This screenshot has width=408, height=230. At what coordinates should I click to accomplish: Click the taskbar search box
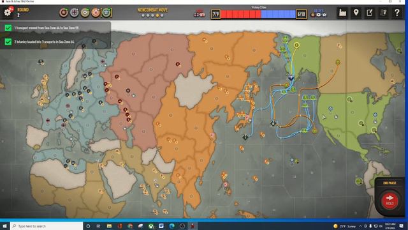[47, 226]
